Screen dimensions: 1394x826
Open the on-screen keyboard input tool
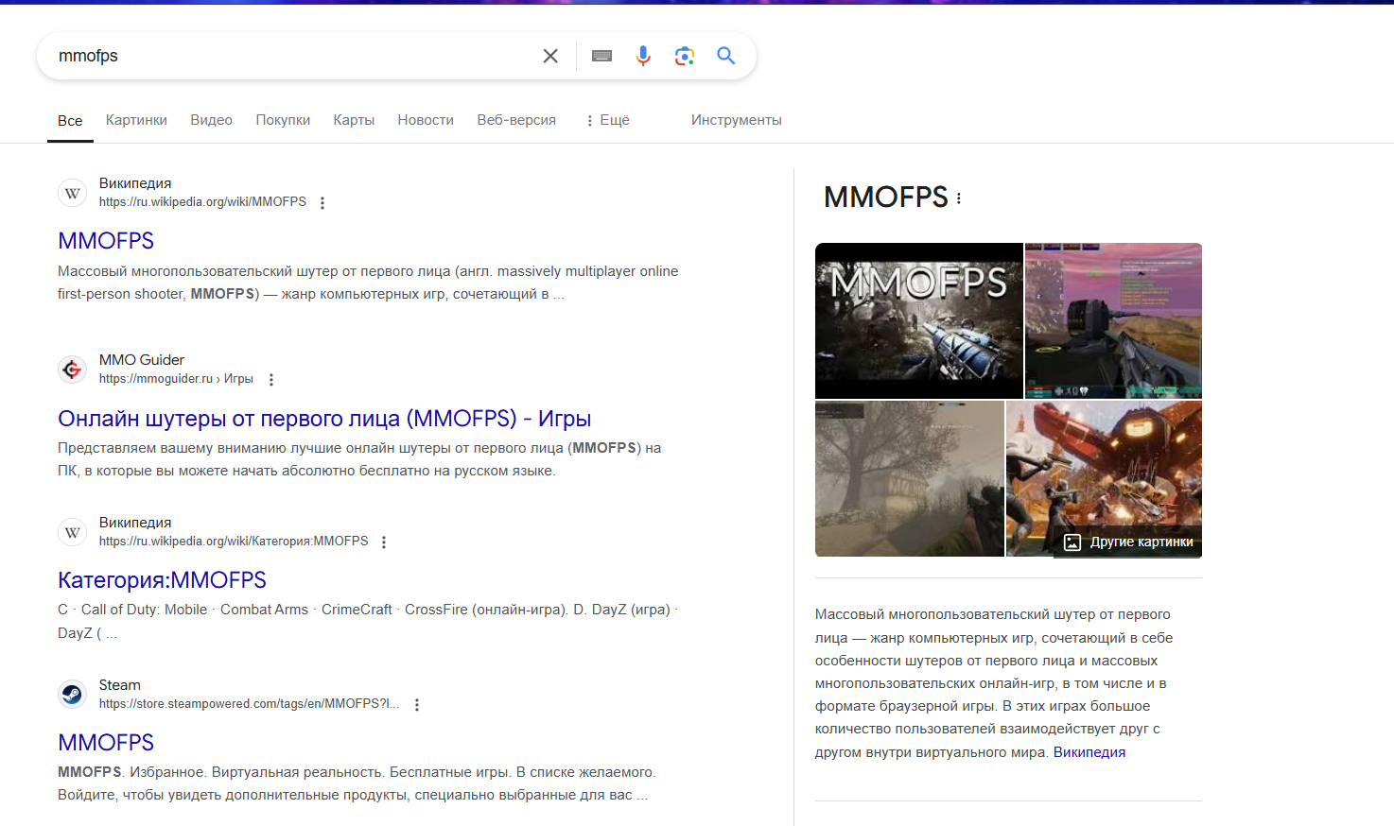pos(601,56)
